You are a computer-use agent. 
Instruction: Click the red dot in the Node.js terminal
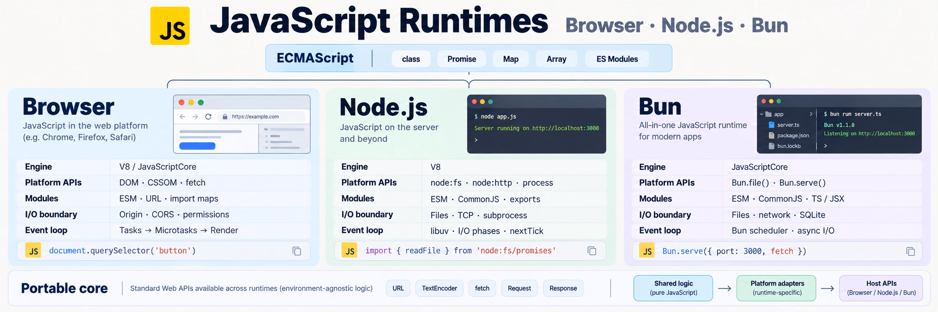474,102
